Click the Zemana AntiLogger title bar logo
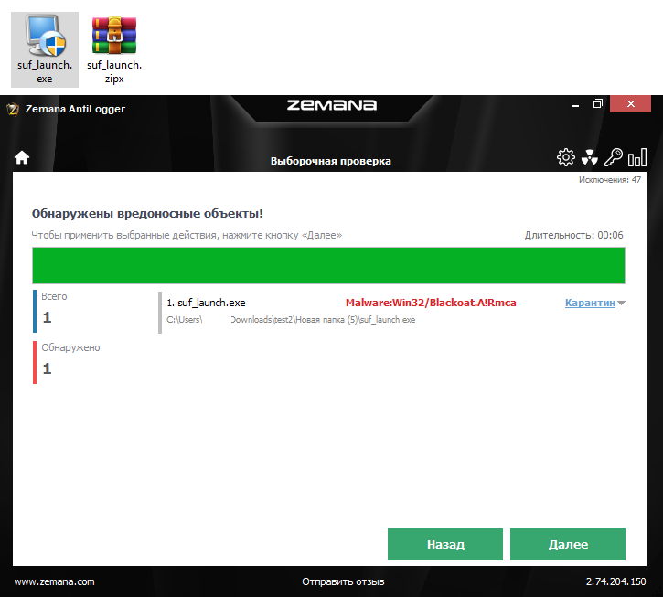The width and height of the screenshot is (663, 597). pyautogui.click(x=13, y=109)
